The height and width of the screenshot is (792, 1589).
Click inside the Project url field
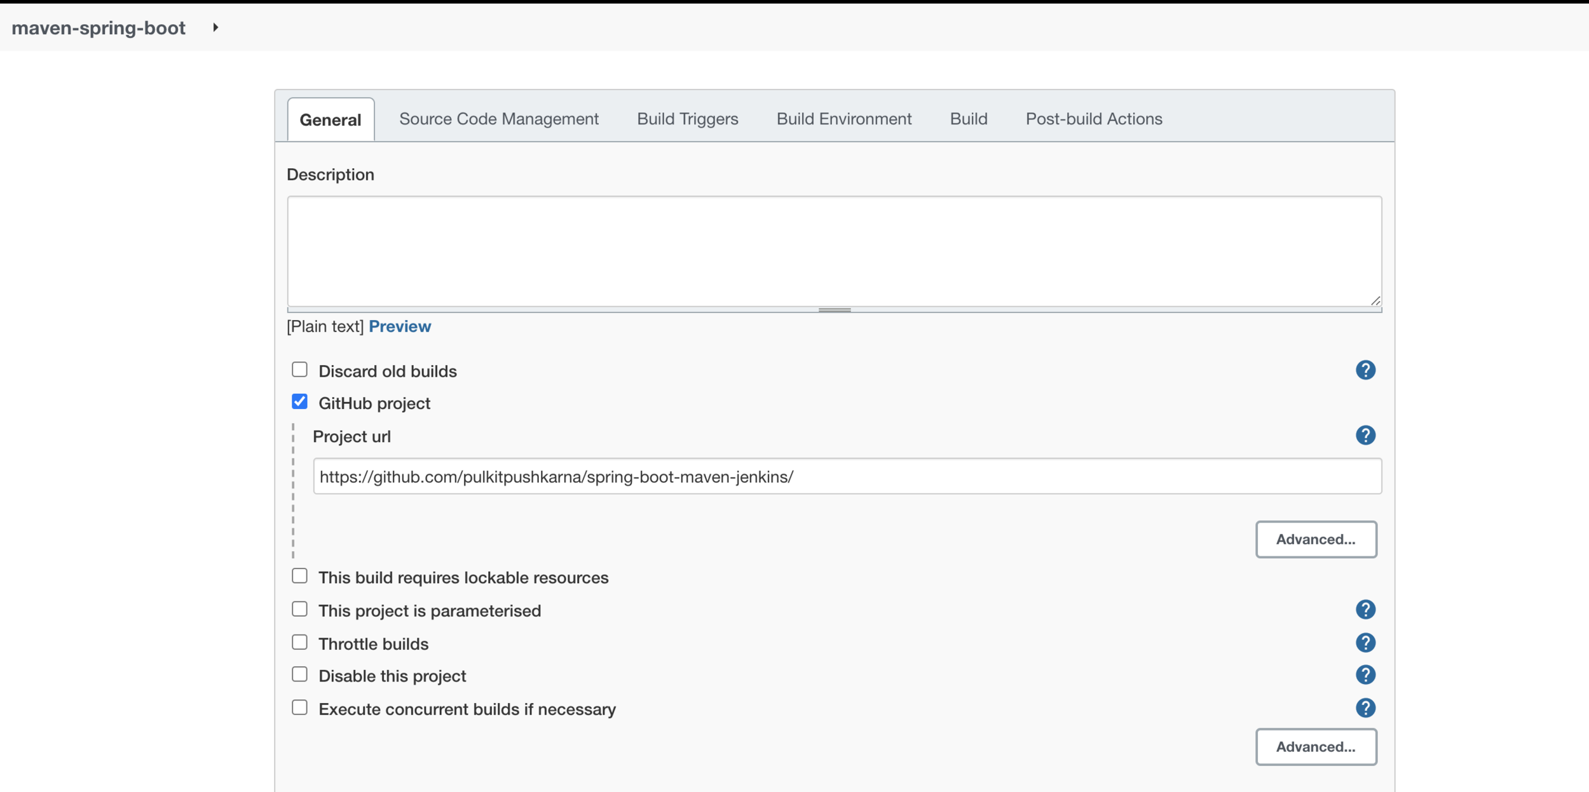847,477
